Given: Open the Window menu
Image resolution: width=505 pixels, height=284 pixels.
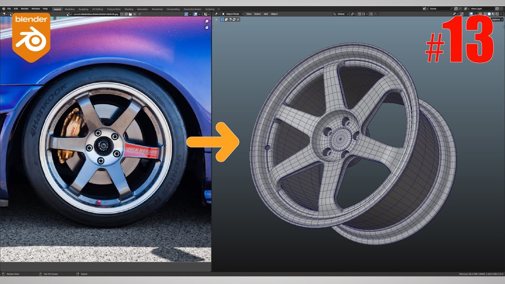Looking at the screenshot, I should pos(36,9).
